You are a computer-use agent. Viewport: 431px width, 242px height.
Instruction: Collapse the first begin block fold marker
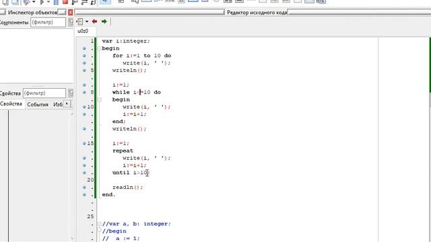tap(99, 48)
